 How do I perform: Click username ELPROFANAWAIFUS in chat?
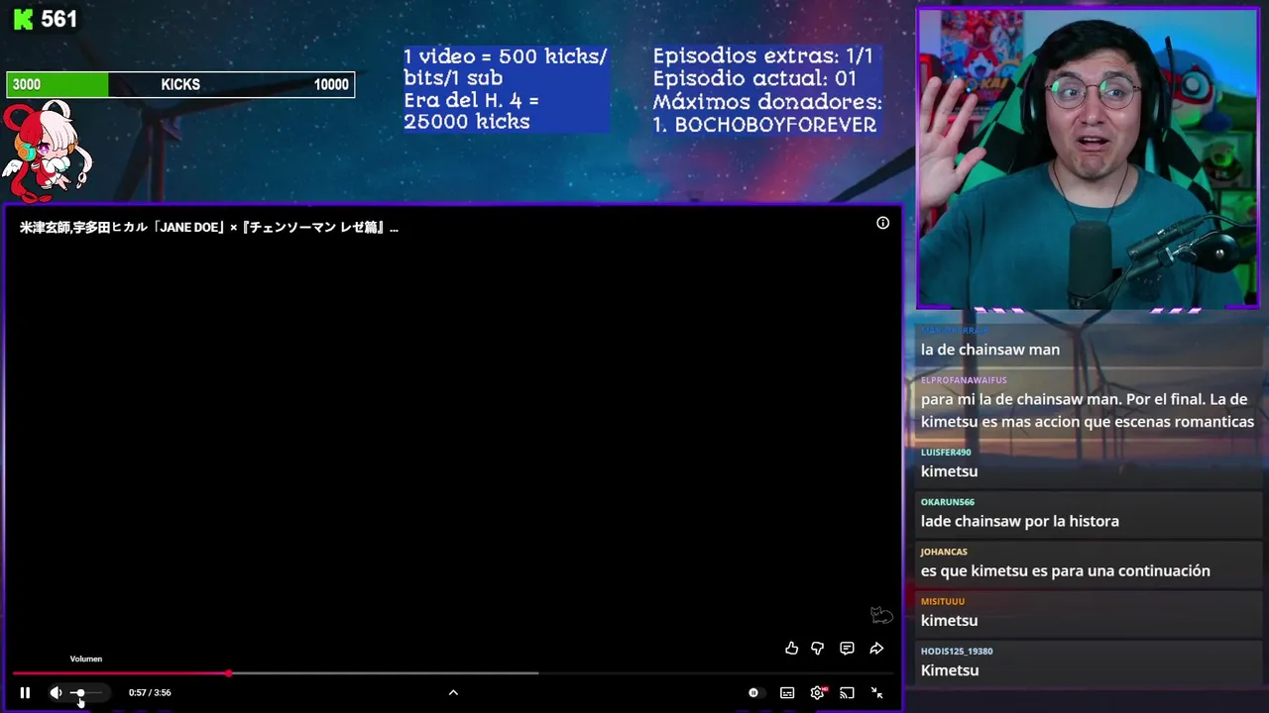tap(964, 380)
